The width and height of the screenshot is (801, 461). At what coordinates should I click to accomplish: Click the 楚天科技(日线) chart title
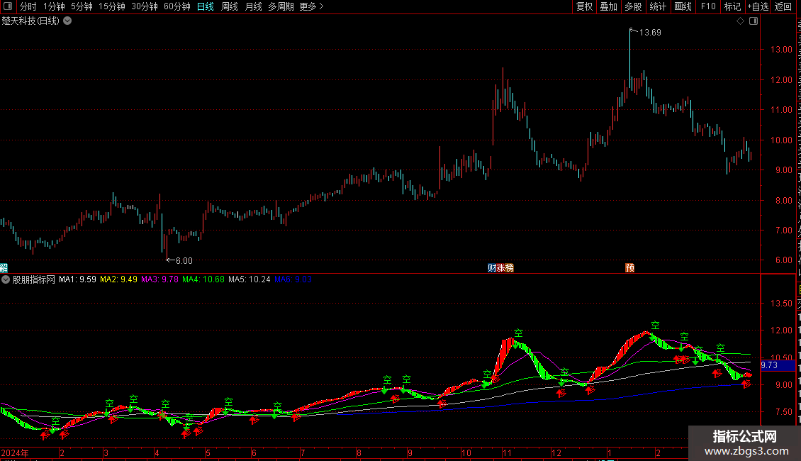point(30,21)
